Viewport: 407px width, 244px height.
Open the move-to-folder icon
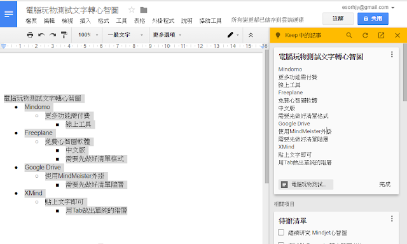click(x=144, y=10)
